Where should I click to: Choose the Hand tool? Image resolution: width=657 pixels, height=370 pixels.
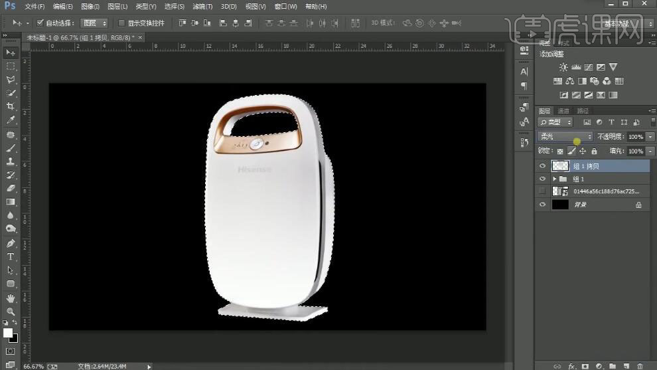point(11,298)
